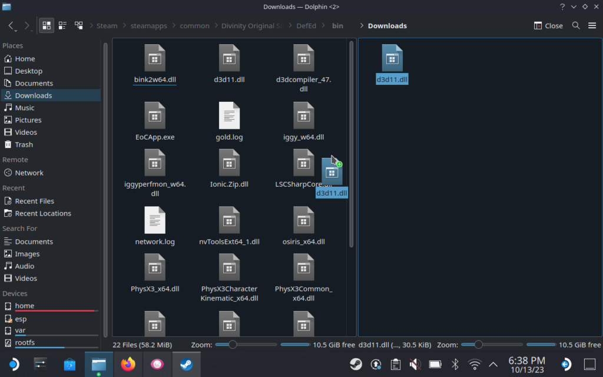Image resolution: width=603 pixels, height=377 pixels.
Task: Select bink2w64.dll file icon
Action: pos(155,58)
